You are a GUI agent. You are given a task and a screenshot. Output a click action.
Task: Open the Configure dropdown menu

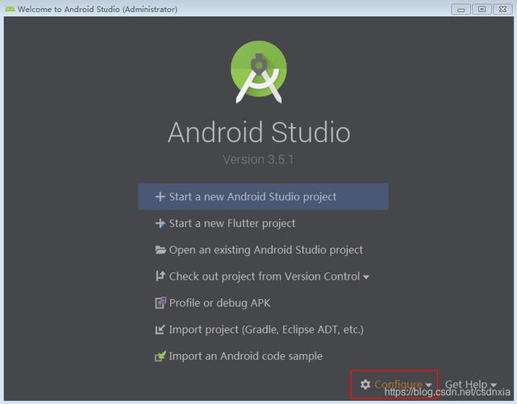(396, 385)
